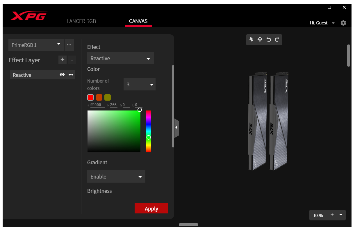
Task: Click the hex color input field
Action: click(x=97, y=105)
